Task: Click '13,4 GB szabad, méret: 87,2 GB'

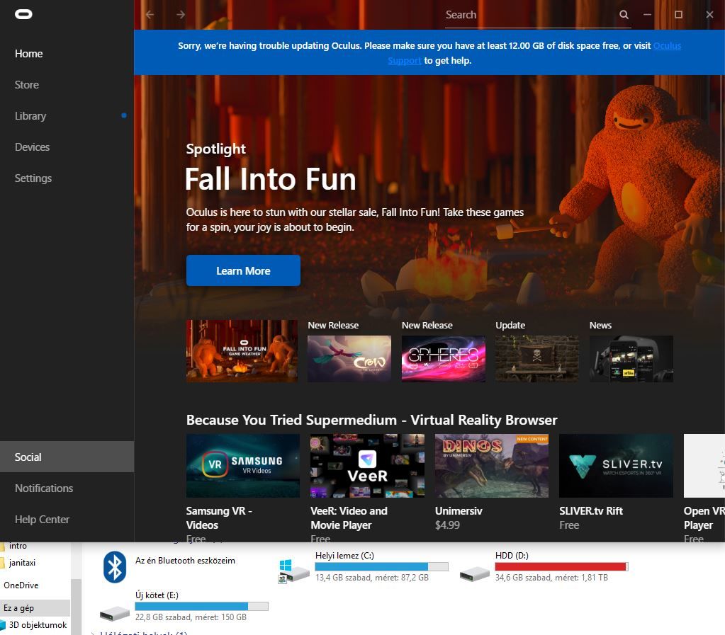Action: pos(372,577)
